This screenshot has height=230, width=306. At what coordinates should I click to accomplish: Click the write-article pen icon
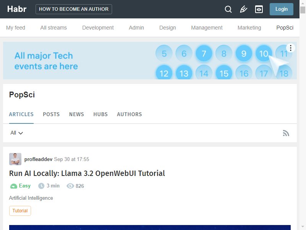[243, 9]
